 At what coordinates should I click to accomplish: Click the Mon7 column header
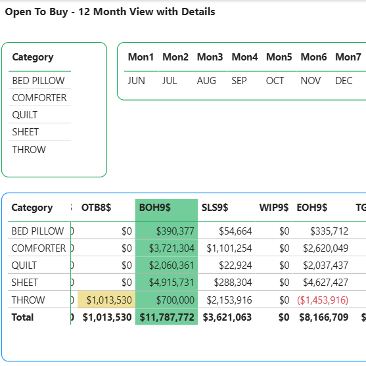(348, 57)
